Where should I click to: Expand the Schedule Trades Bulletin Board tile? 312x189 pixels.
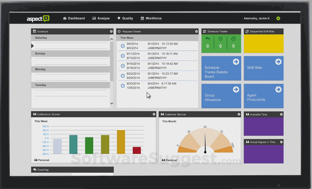click(x=236, y=62)
